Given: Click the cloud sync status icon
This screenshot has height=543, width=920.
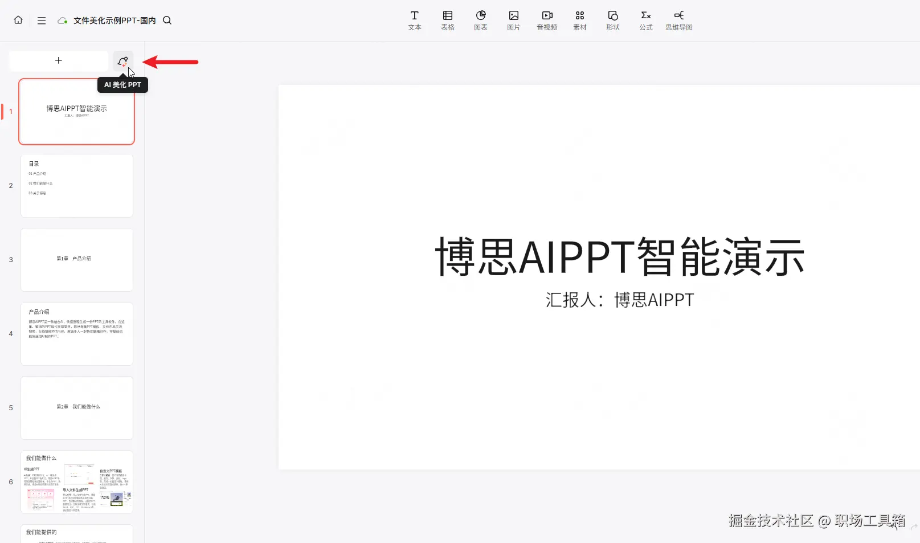Looking at the screenshot, I should 62,21.
